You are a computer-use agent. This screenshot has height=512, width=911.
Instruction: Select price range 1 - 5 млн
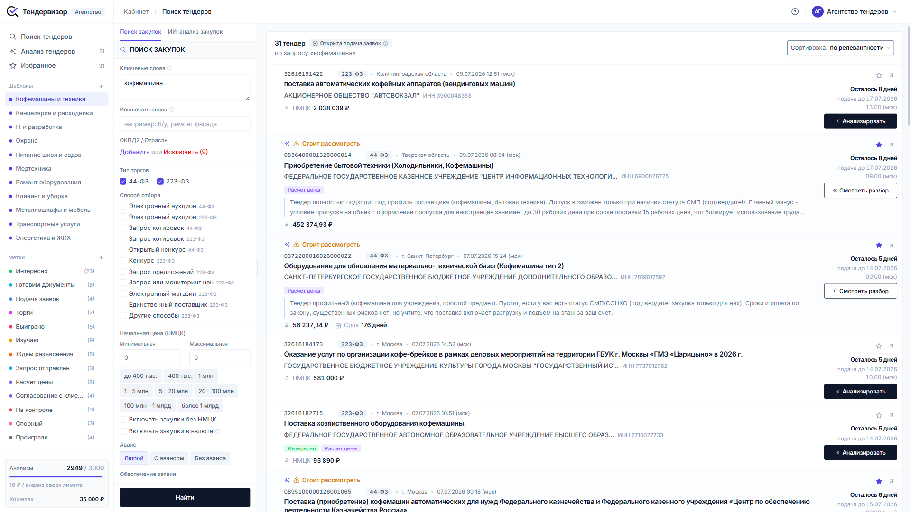tap(136, 391)
